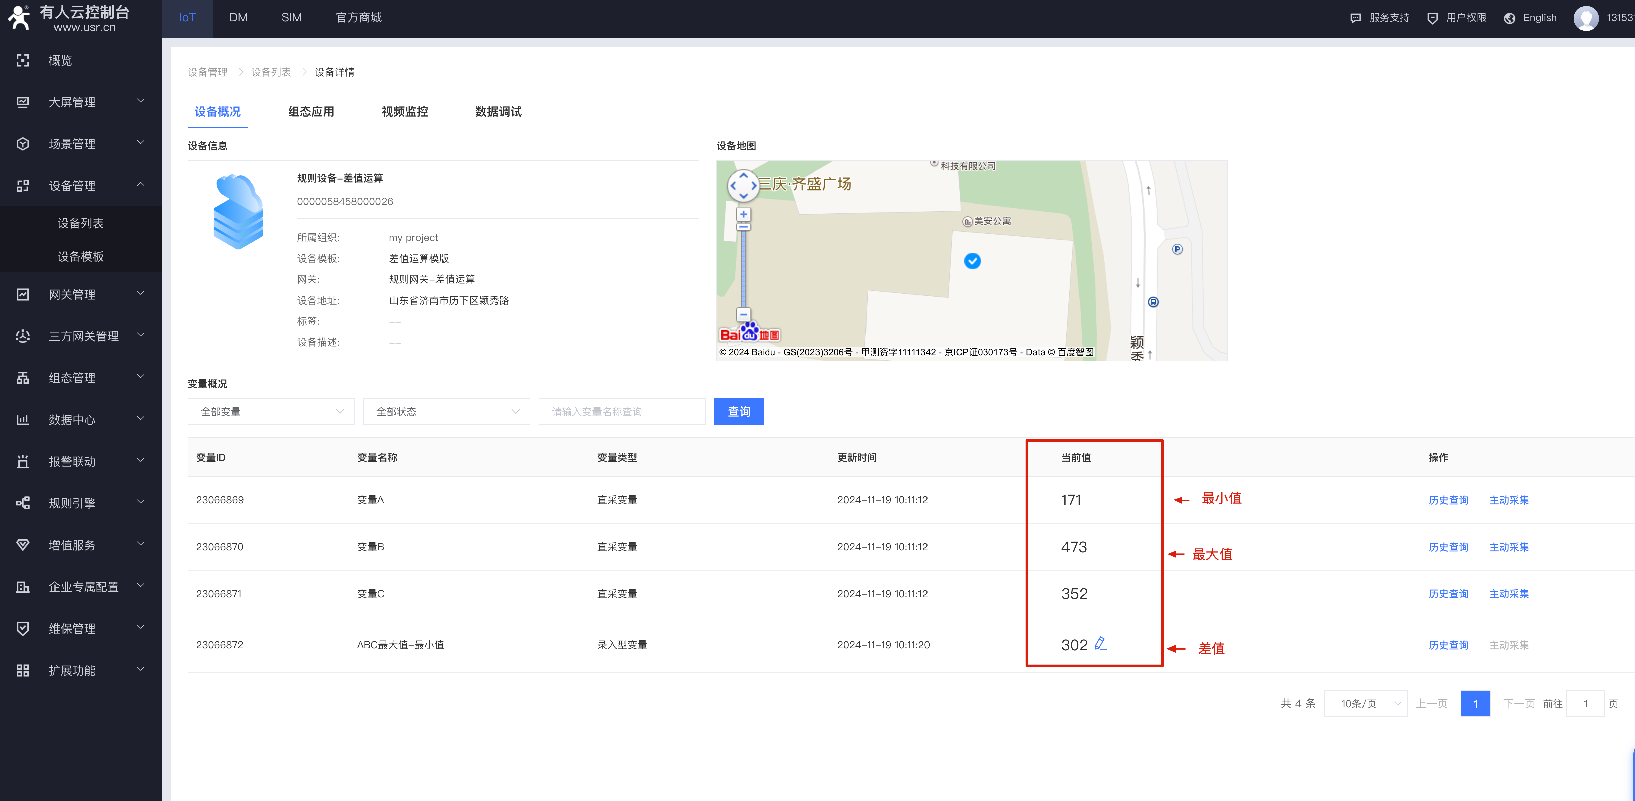The width and height of the screenshot is (1635, 801).
Task: Click 历史查询 for 变量A
Action: click(x=1448, y=500)
